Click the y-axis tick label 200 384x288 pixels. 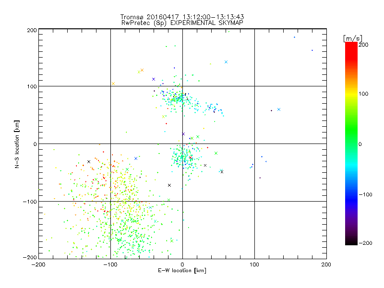32,30
